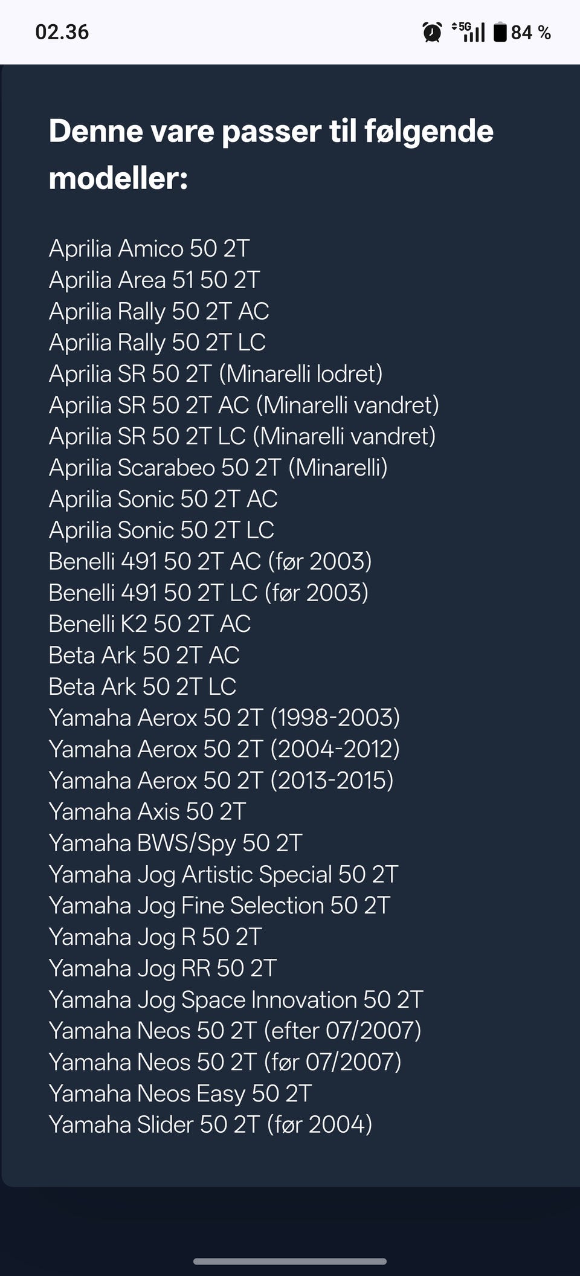This screenshot has height=1276, width=580.
Task: Tap the 'Denne vare passer til følgende modeller' heading
Action: [271, 155]
